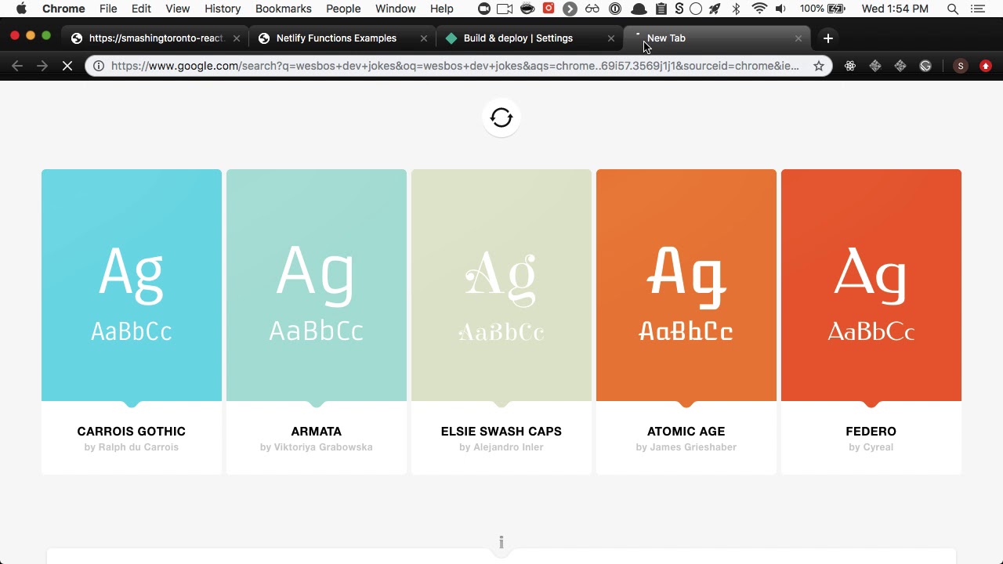1003x564 pixels.
Task: Switch to the smashingtoronto-react tab
Action: 156,38
